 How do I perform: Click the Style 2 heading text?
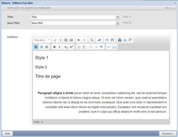[x=41, y=67]
